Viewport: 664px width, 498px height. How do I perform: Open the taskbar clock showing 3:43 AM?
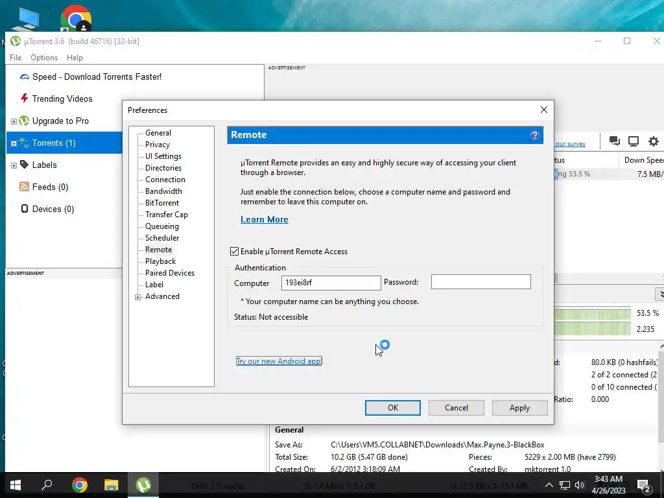[608, 485]
